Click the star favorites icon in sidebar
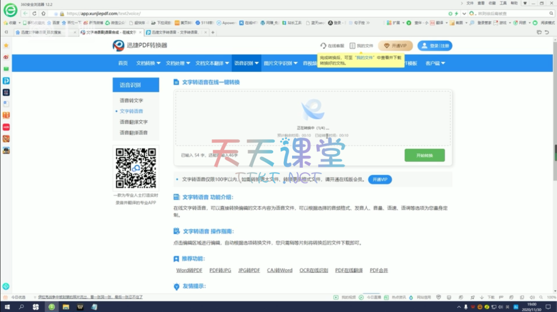Viewport: 557px width, 312px height. pyautogui.click(x=6, y=46)
